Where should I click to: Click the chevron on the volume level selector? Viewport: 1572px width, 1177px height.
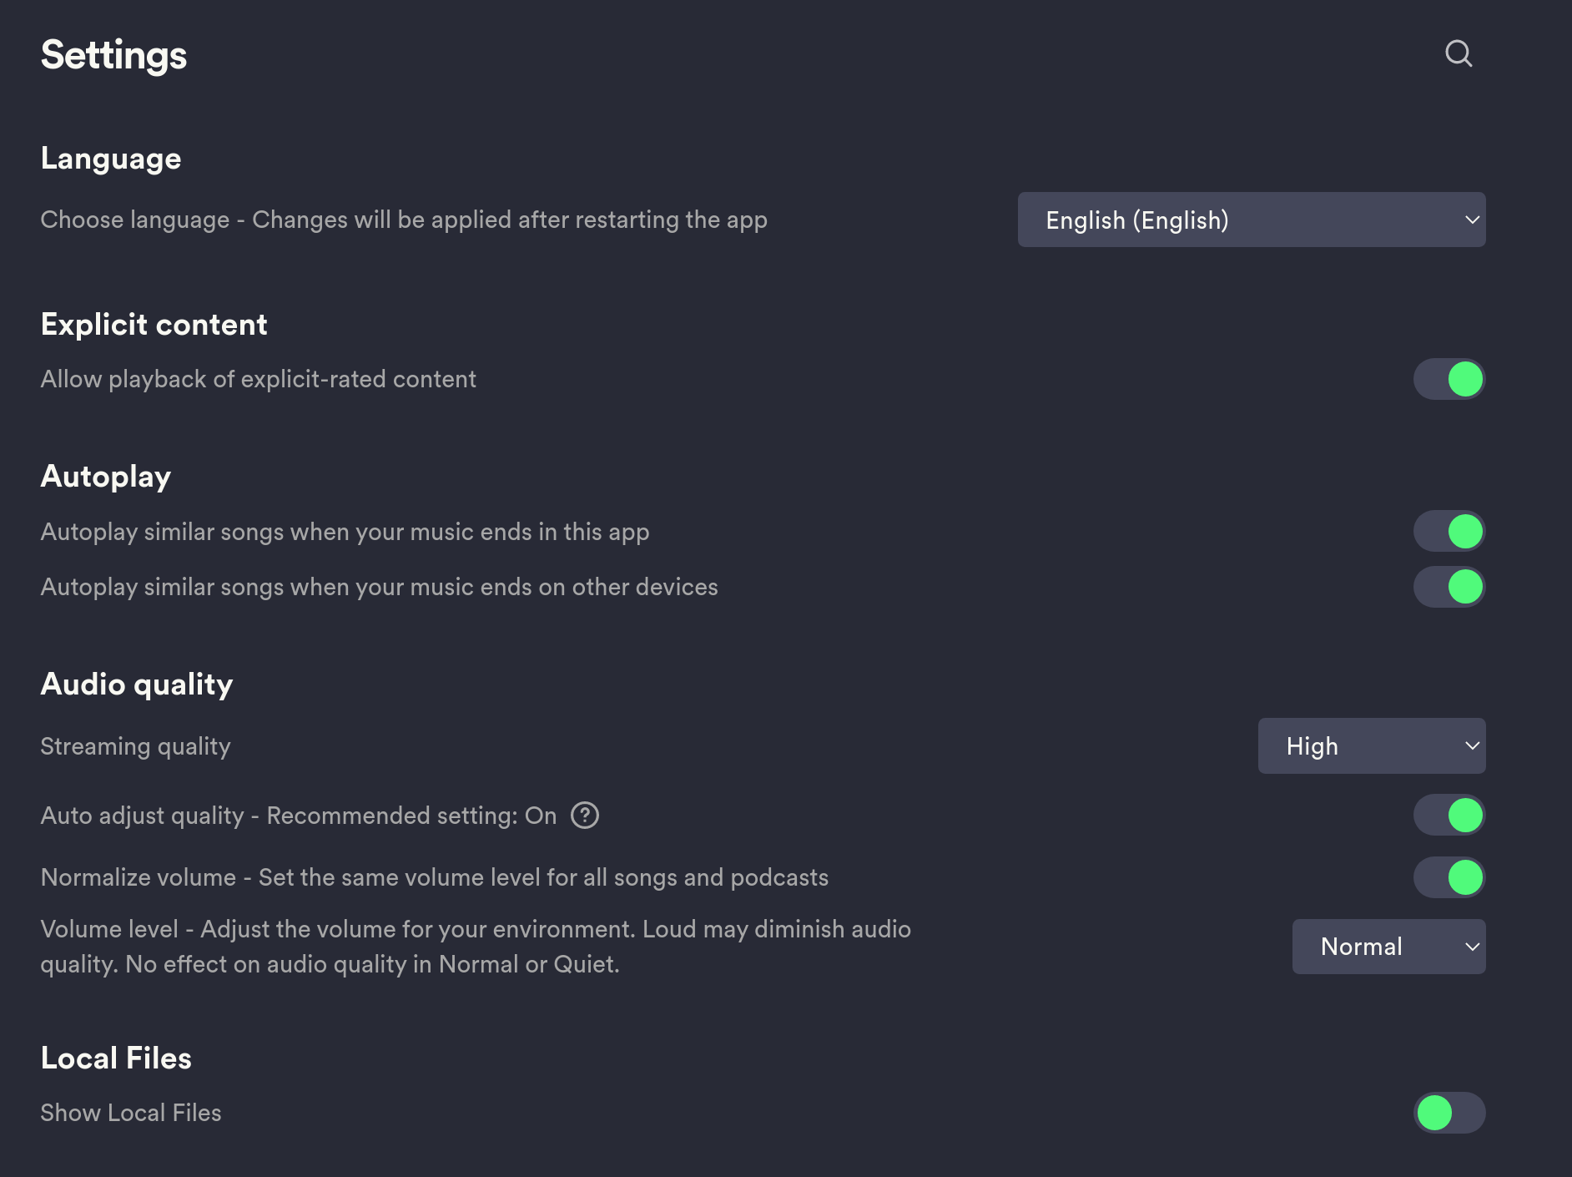(x=1474, y=947)
